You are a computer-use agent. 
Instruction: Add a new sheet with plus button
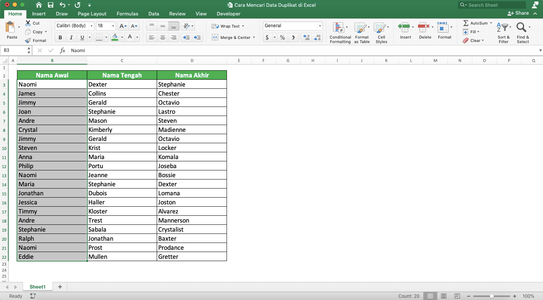point(60,287)
